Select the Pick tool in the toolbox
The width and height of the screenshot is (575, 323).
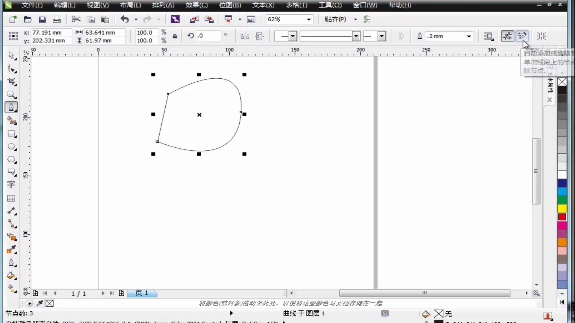pos(11,56)
